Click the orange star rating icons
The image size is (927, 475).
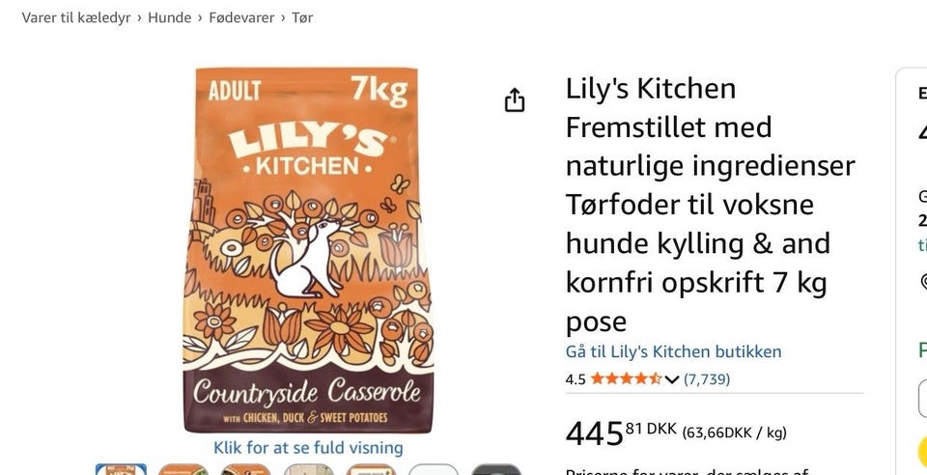pyautogui.click(x=626, y=378)
